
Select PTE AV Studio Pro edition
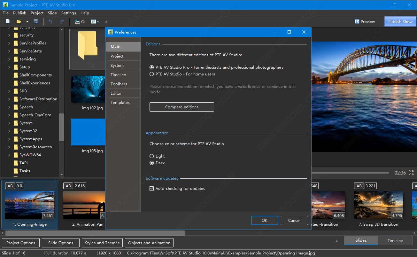coord(152,67)
